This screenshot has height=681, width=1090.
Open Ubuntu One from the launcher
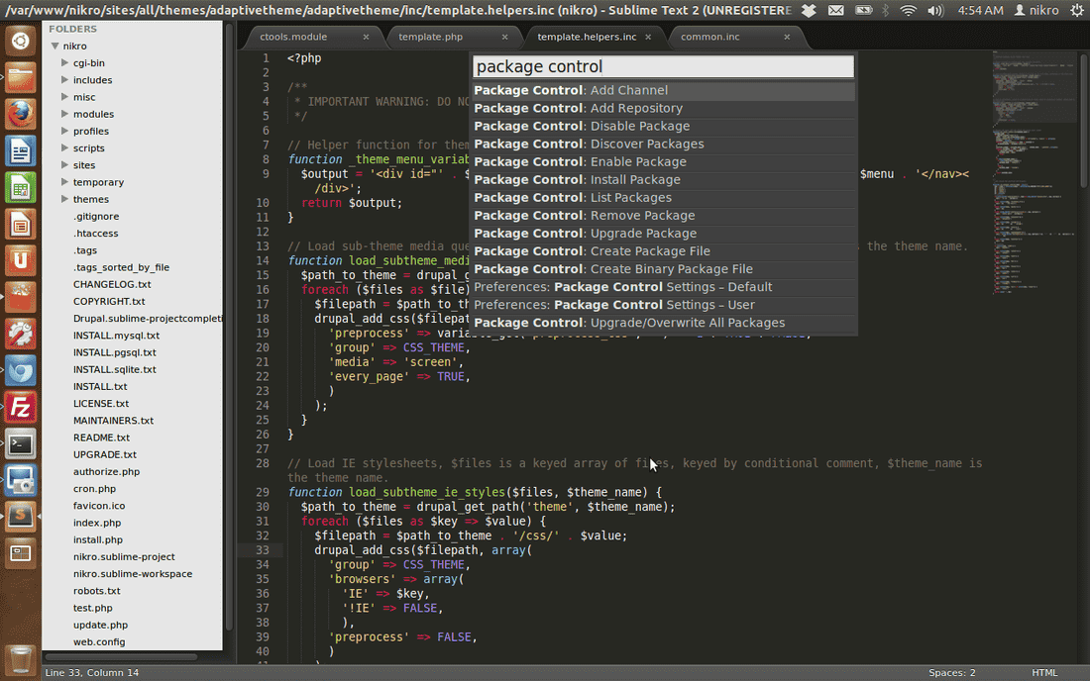[20, 261]
